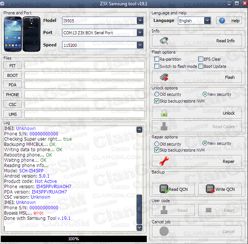Click the Flash chip arrow icon
This screenshot has height=244, width=248.
(x=164, y=77)
